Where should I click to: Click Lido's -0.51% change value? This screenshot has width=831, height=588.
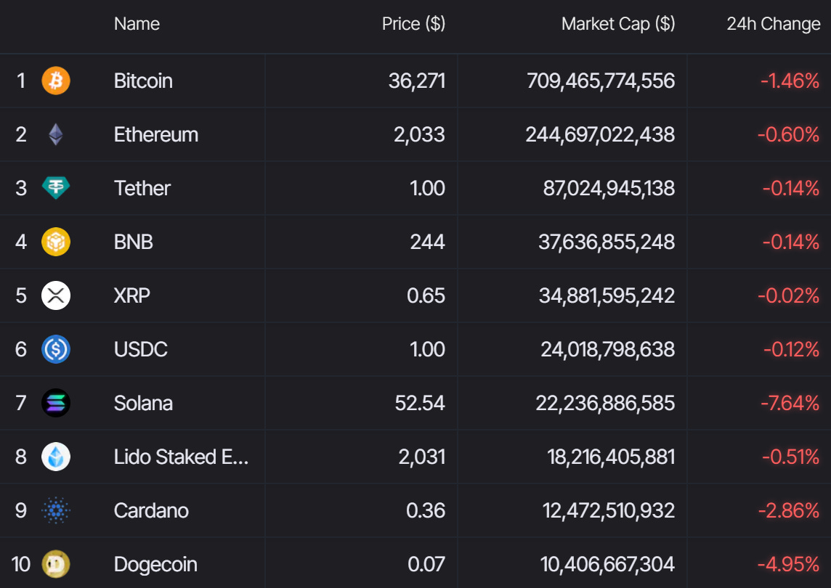tap(791, 457)
